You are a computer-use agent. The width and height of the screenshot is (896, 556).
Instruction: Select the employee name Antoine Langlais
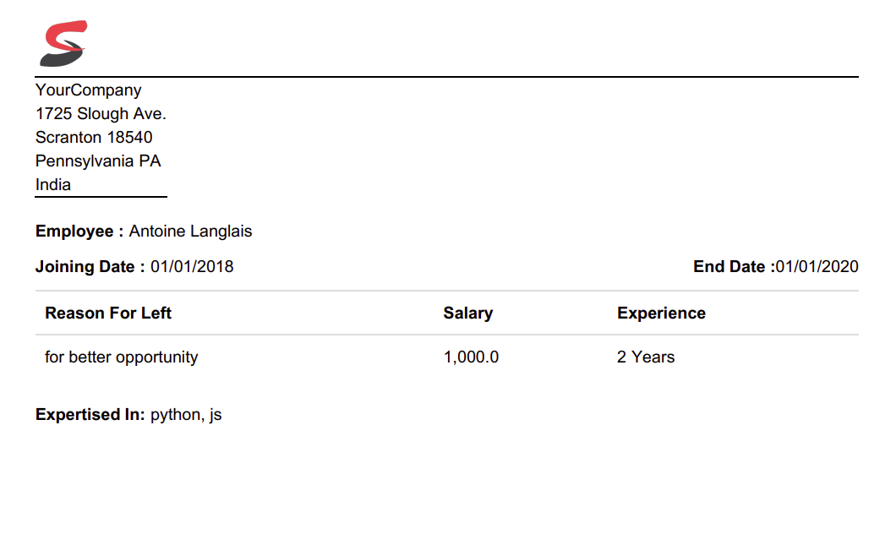190,232
